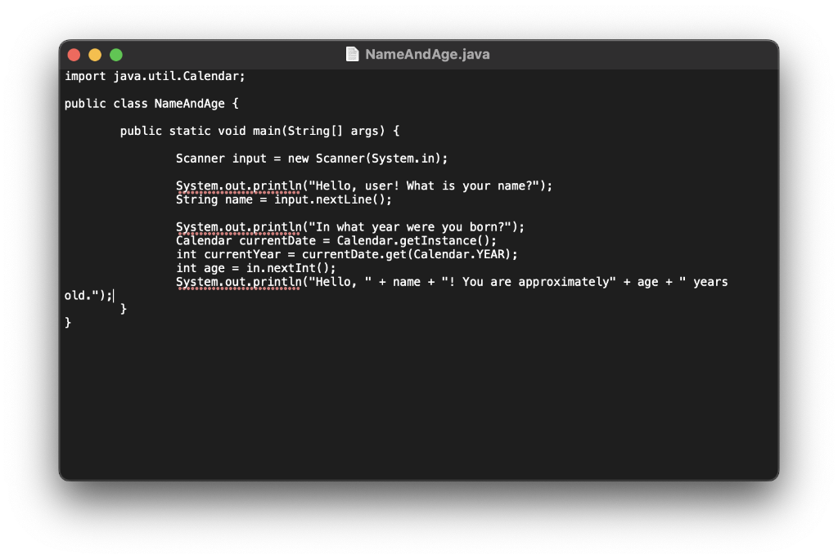Click the text old."); at the wrapped line start
838x559 pixels.
coord(85,295)
